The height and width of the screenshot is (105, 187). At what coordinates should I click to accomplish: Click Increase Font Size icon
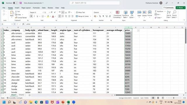tap(52, 12)
